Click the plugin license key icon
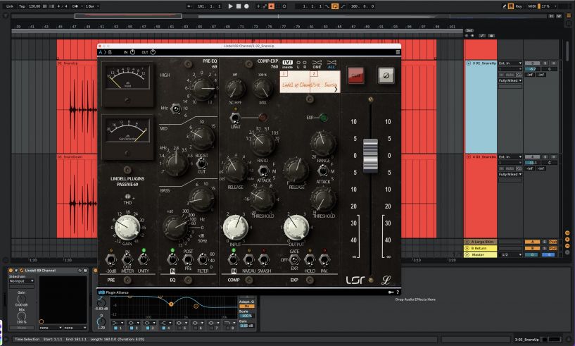 pyautogui.click(x=391, y=292)
